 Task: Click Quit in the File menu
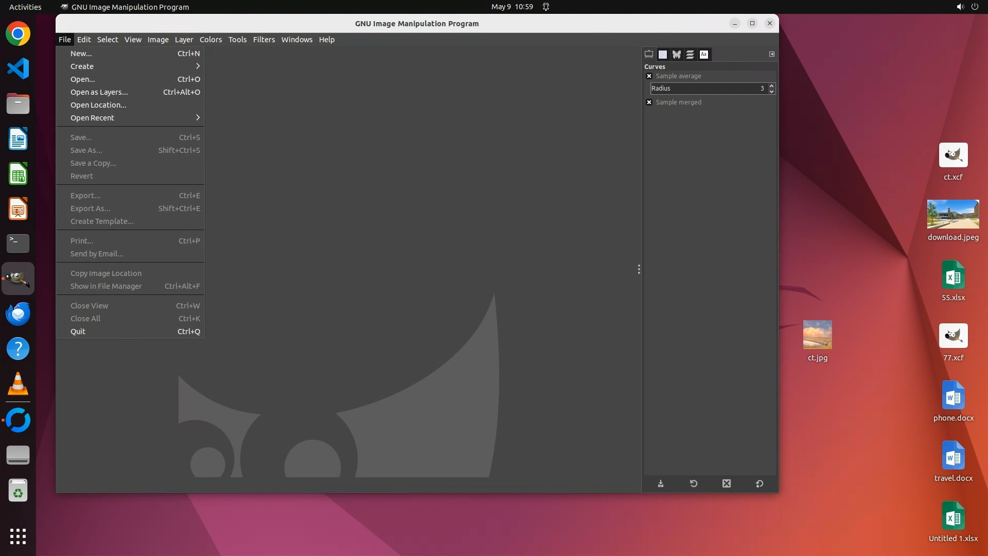[x=78, y=331]
